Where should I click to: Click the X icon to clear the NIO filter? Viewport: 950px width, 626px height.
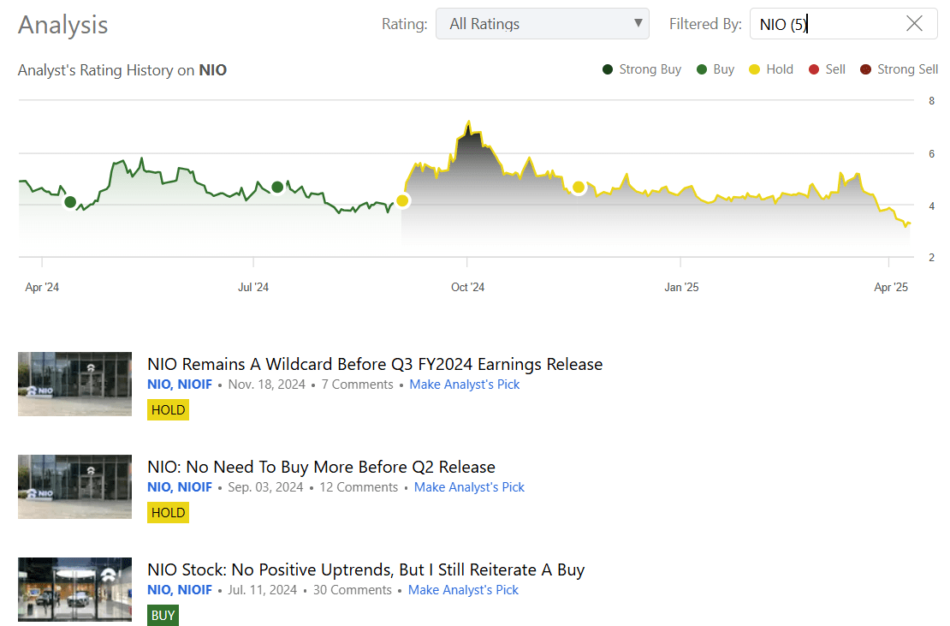[x=916, y=23]
